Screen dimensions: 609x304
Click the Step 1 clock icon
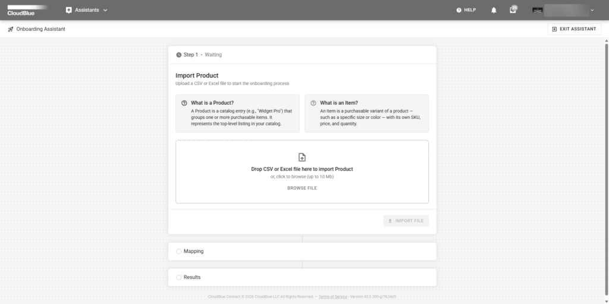tap(178, 55)
